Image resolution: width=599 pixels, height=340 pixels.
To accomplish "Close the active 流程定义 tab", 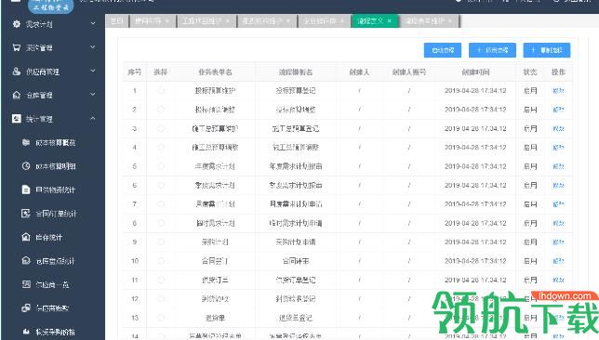I will 390,21.
